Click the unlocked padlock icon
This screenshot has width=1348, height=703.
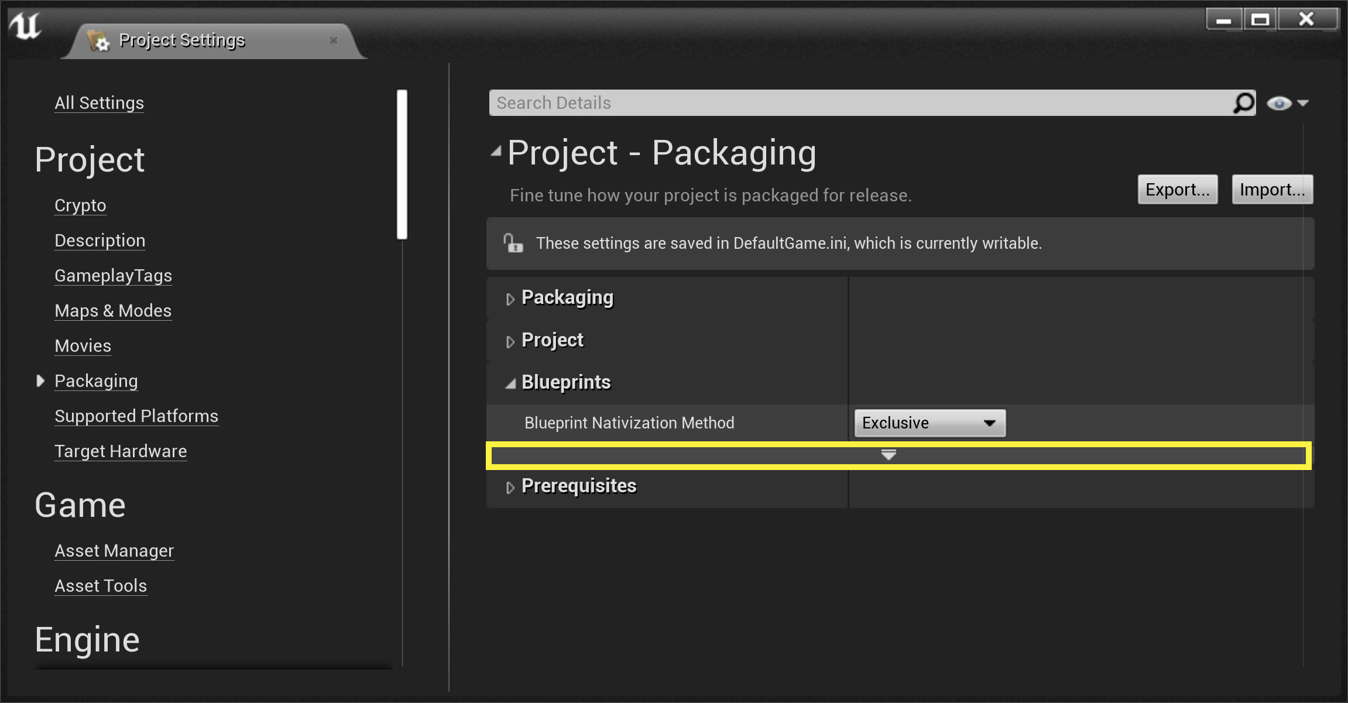[x=513, y=243]
